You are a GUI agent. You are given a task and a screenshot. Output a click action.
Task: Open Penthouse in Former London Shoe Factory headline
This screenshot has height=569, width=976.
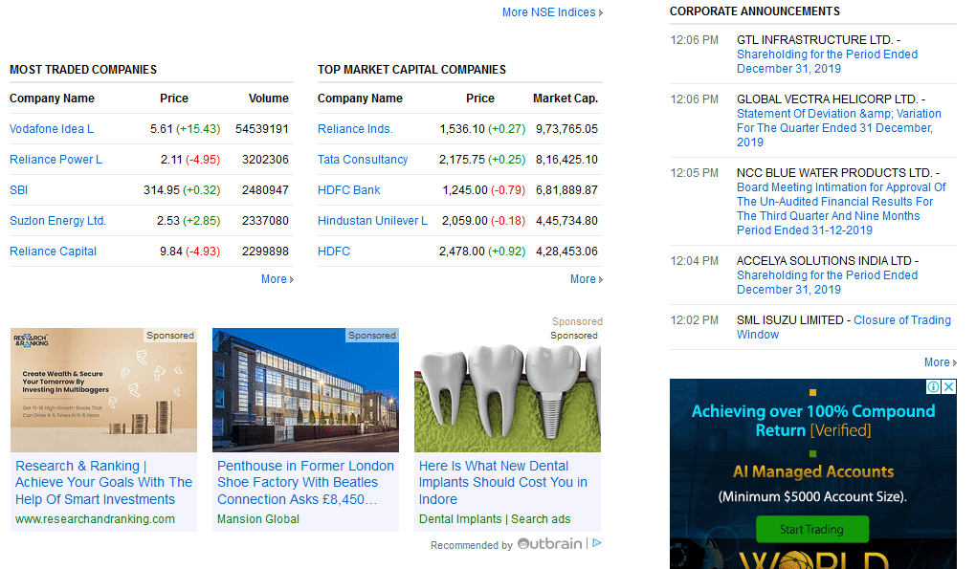[305, 483]
